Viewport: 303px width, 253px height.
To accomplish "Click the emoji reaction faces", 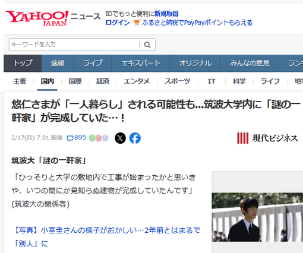I will click(99, 138).
